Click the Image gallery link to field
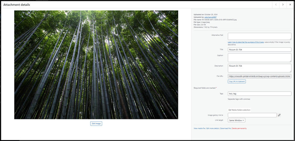 pyautogui.click(x=252, y=115)
